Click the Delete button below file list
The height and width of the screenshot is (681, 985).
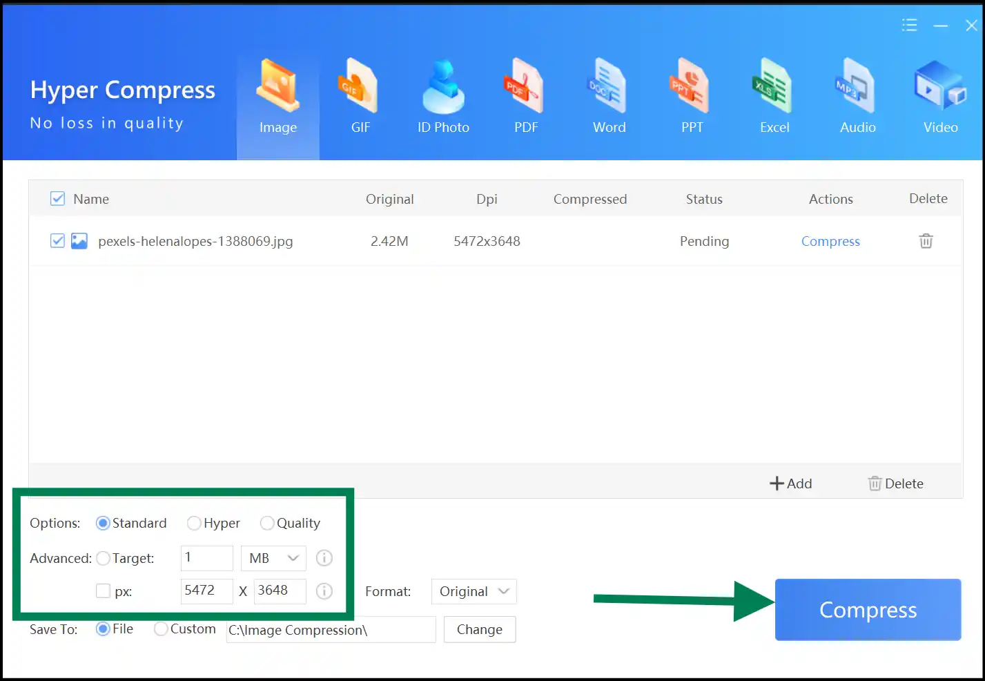(895, 483)
